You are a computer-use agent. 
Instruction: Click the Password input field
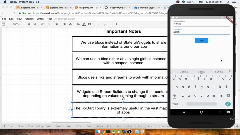coord(201,32)
